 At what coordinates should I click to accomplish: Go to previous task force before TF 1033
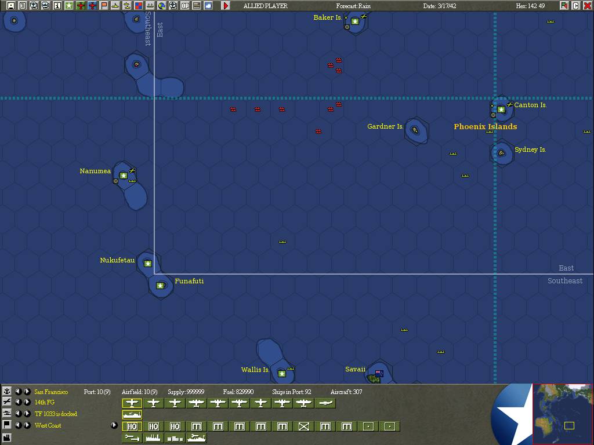click(18, 413)
